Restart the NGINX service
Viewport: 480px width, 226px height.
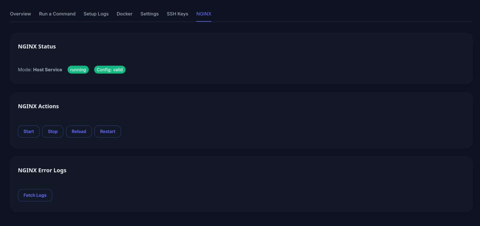[x=108, y=131]
